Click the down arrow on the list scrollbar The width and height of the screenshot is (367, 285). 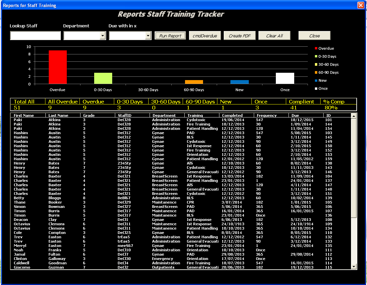click(x=354, y=266)
